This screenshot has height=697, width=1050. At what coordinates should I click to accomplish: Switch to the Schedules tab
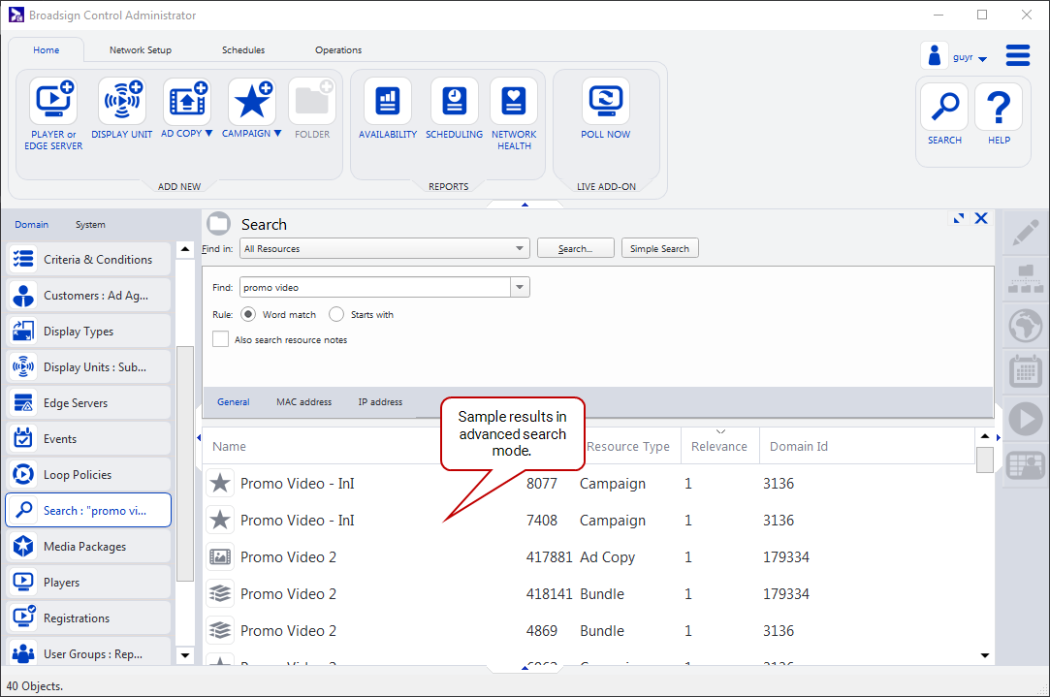[x=243, y=50]
